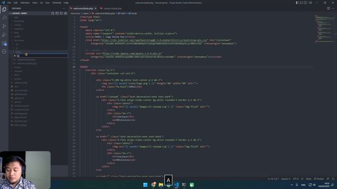Click the browser icon next to Start button

click(153, 185)
